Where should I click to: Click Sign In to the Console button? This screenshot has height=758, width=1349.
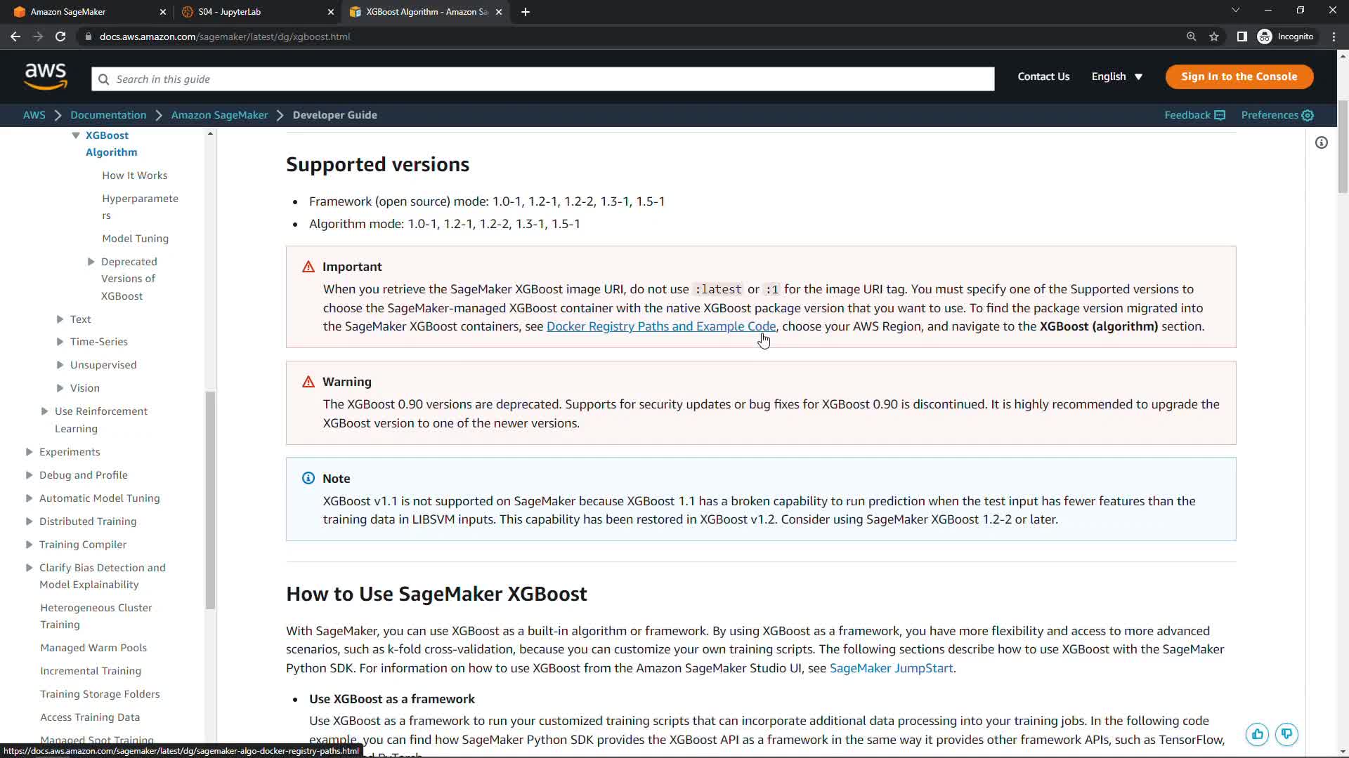1239,77
